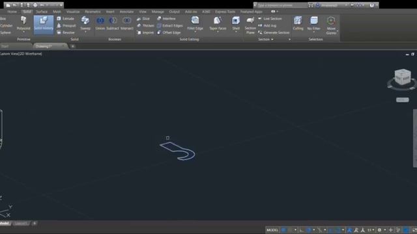Open Taper Faces dropdown arrow
The height and width of the screenshot is (234, 417).
pos(218,32)
